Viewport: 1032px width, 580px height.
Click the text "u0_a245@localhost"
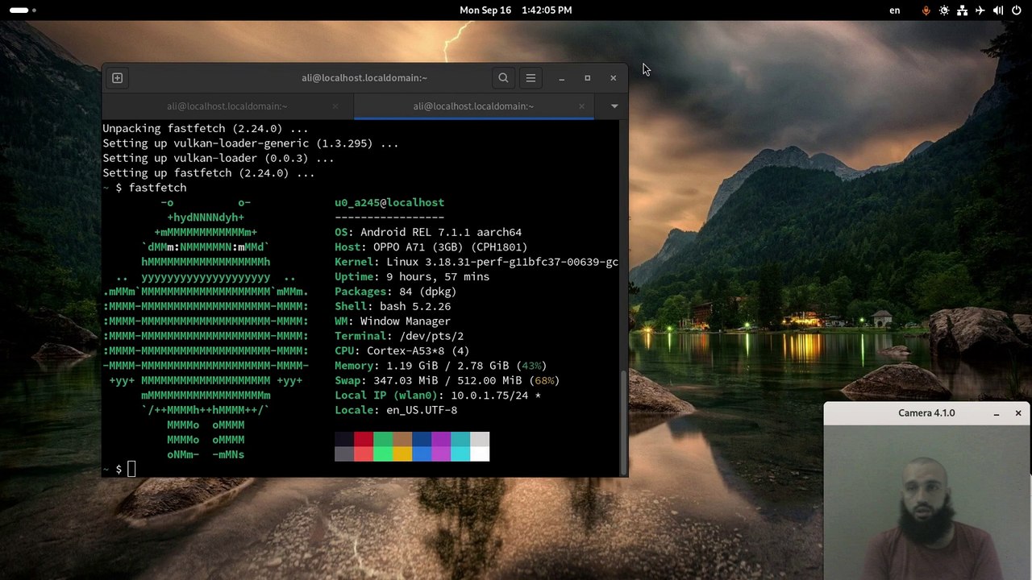point(389,203)
